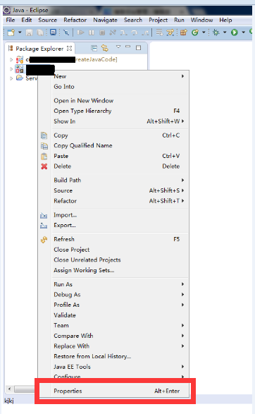Click the Open Console monitor toolbar icon
The width and height of the screenshot is (255, 414).
[53, 32]
